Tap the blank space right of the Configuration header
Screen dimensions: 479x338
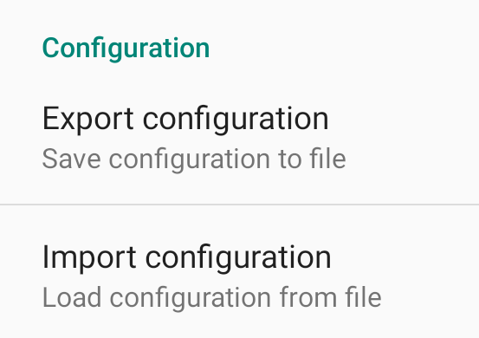coord(344,49)
